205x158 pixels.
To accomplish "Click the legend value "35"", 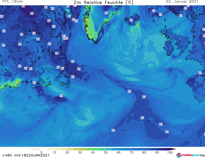I will (80, 152).
